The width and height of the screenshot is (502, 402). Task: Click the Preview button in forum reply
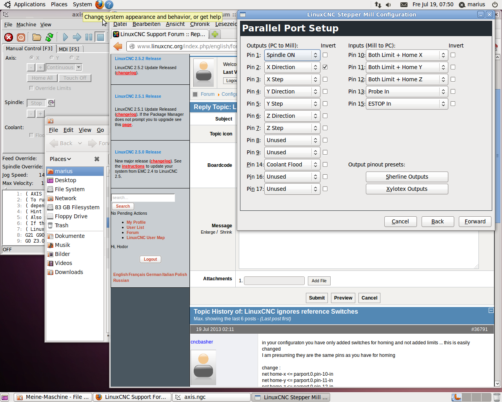pos(343,298)
